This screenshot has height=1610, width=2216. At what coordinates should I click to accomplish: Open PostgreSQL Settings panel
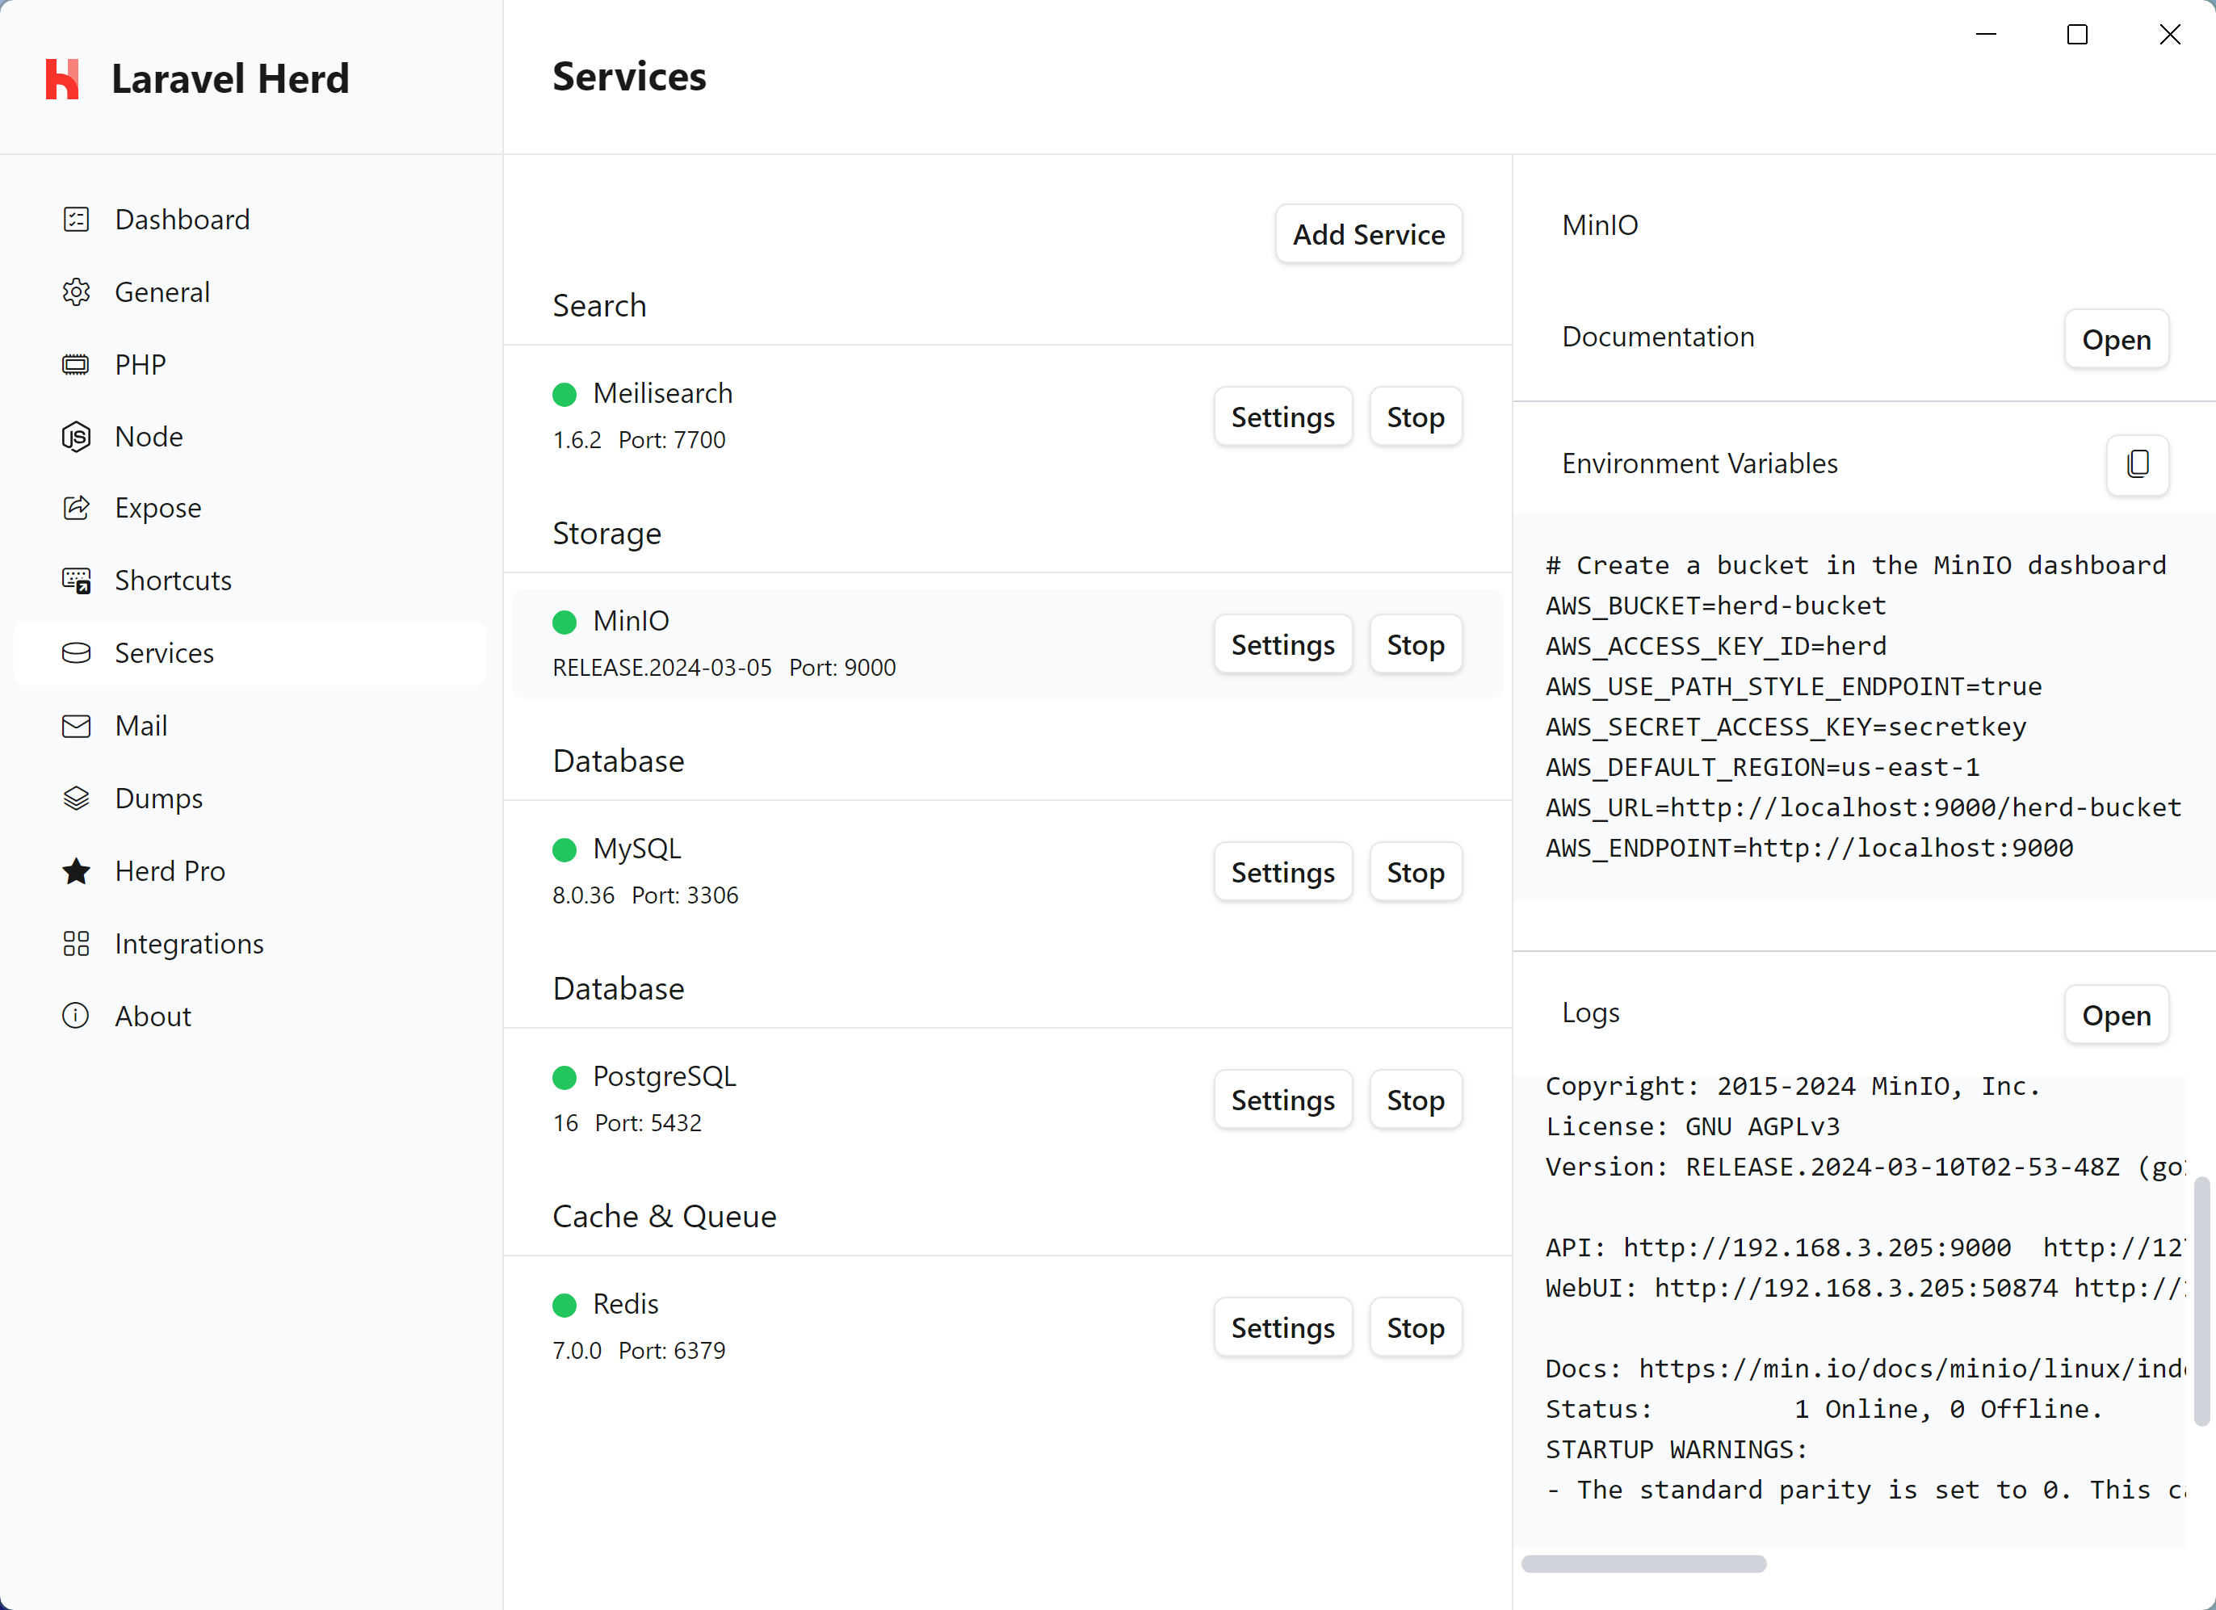[x=1282, y=1099]
